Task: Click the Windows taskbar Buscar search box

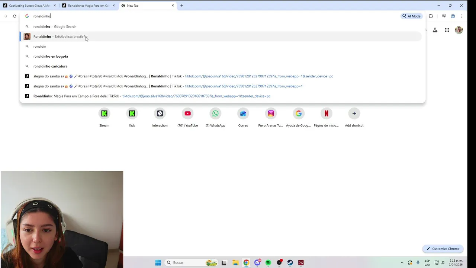Action: 192,262
